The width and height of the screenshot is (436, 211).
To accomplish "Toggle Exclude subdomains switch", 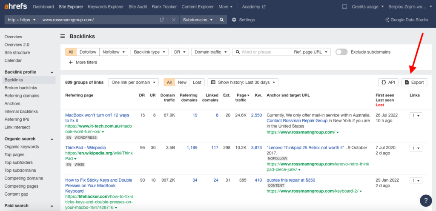I will point(341,52).
